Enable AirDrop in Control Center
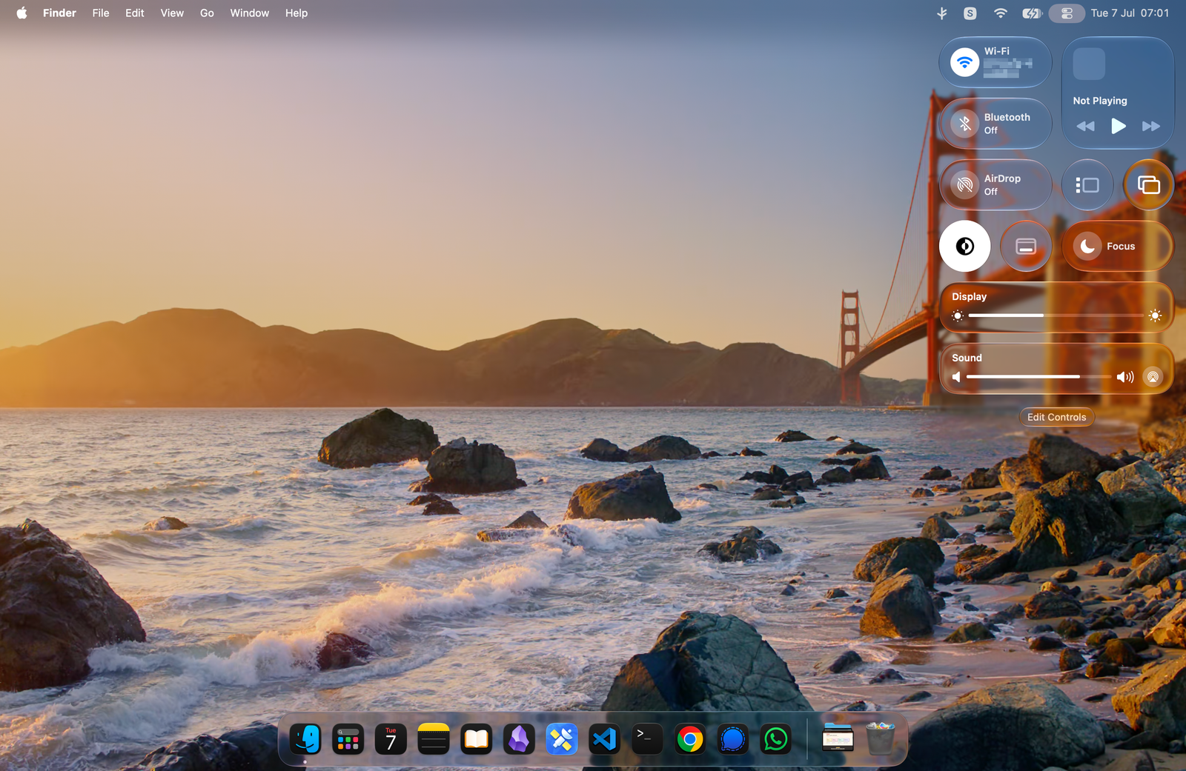Image resolution: width=1186 pixels, height=771 pixels. tap(964, 185)
